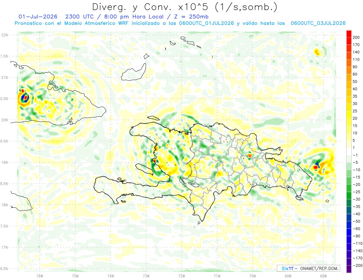This screenshot has height=280, width=363.
Task: Click colorbar value "140"
Action: click(x=356, y=52)
